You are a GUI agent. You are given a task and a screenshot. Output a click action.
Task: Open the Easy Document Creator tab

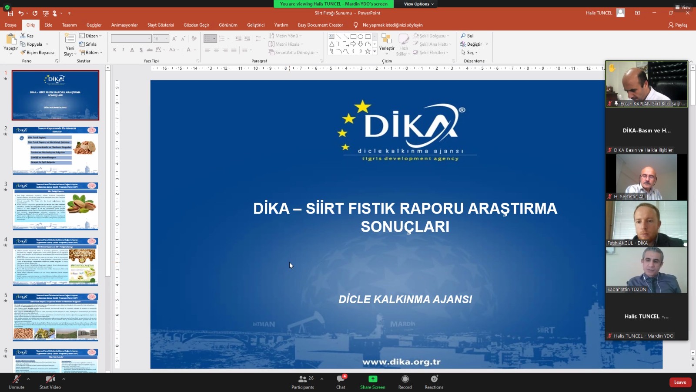point(320,25)
